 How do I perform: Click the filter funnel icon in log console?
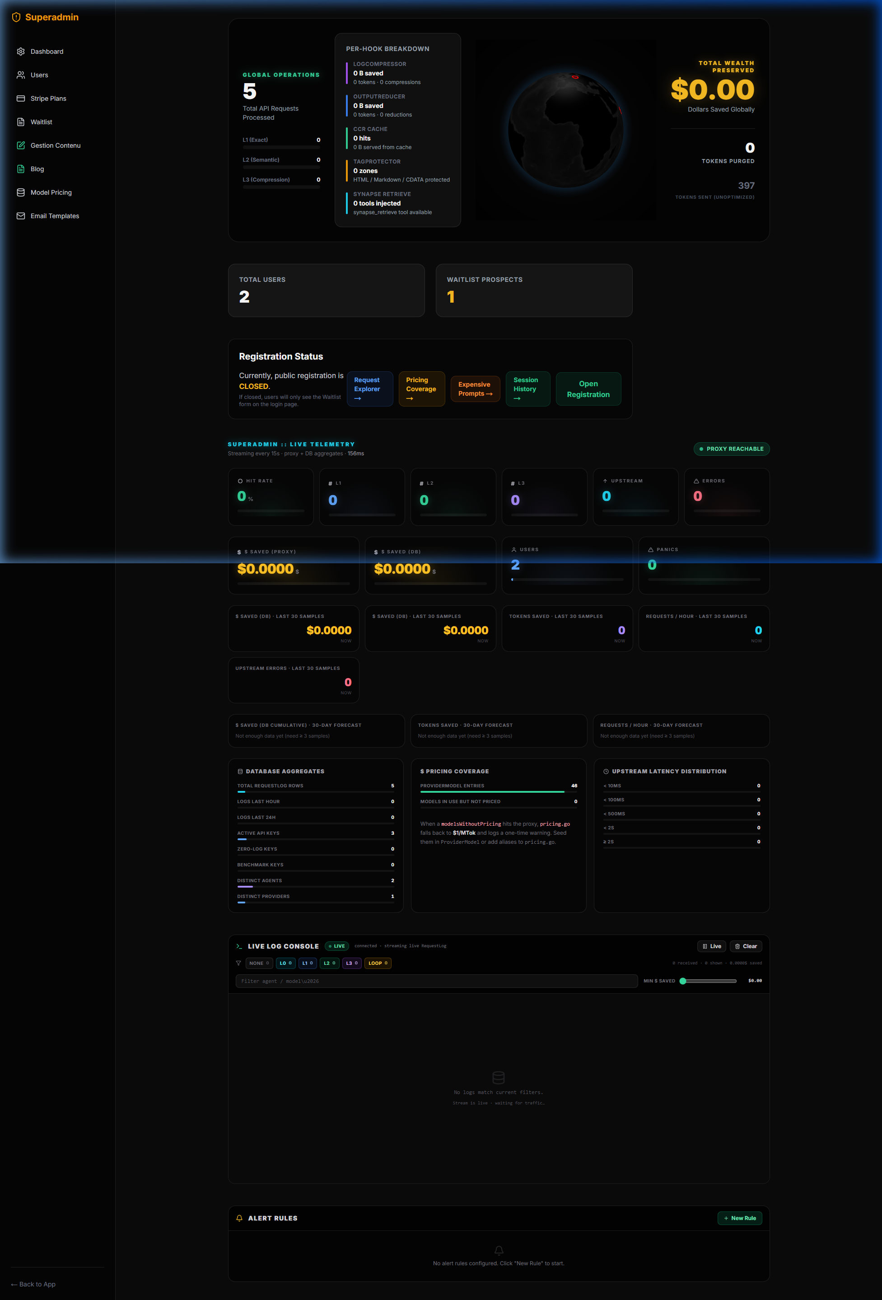pyautogui.click(x=238, y=963)
